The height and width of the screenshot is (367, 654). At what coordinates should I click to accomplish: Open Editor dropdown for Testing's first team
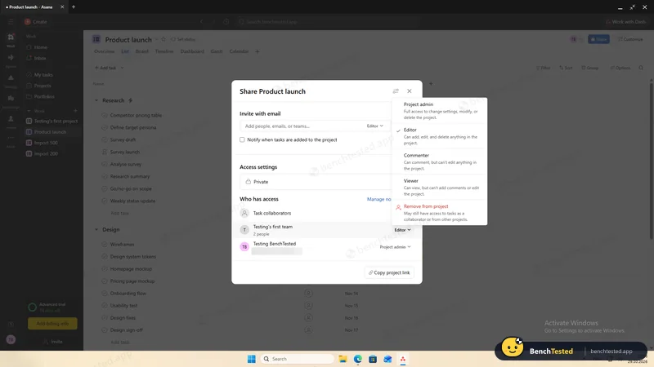coord(402,230)
